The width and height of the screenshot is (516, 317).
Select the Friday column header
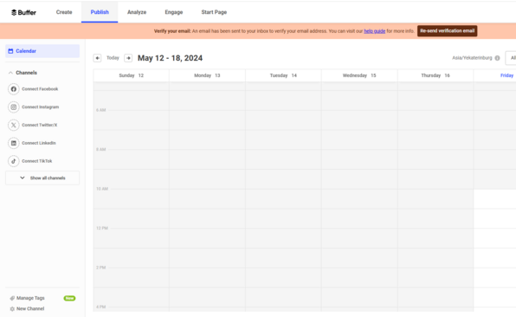tap(495, 75)
